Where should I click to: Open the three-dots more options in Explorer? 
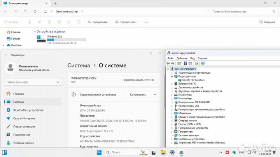click(x=147, y=22)
